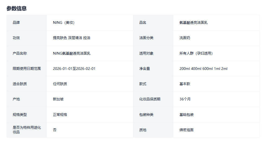Screen dimensions: 266x143
Task: Click the texture value 绵密泡面
Action: tap(186, 130)
